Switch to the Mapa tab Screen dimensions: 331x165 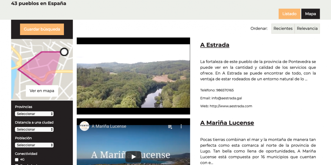pyautogui.click(x=310, y=14)
